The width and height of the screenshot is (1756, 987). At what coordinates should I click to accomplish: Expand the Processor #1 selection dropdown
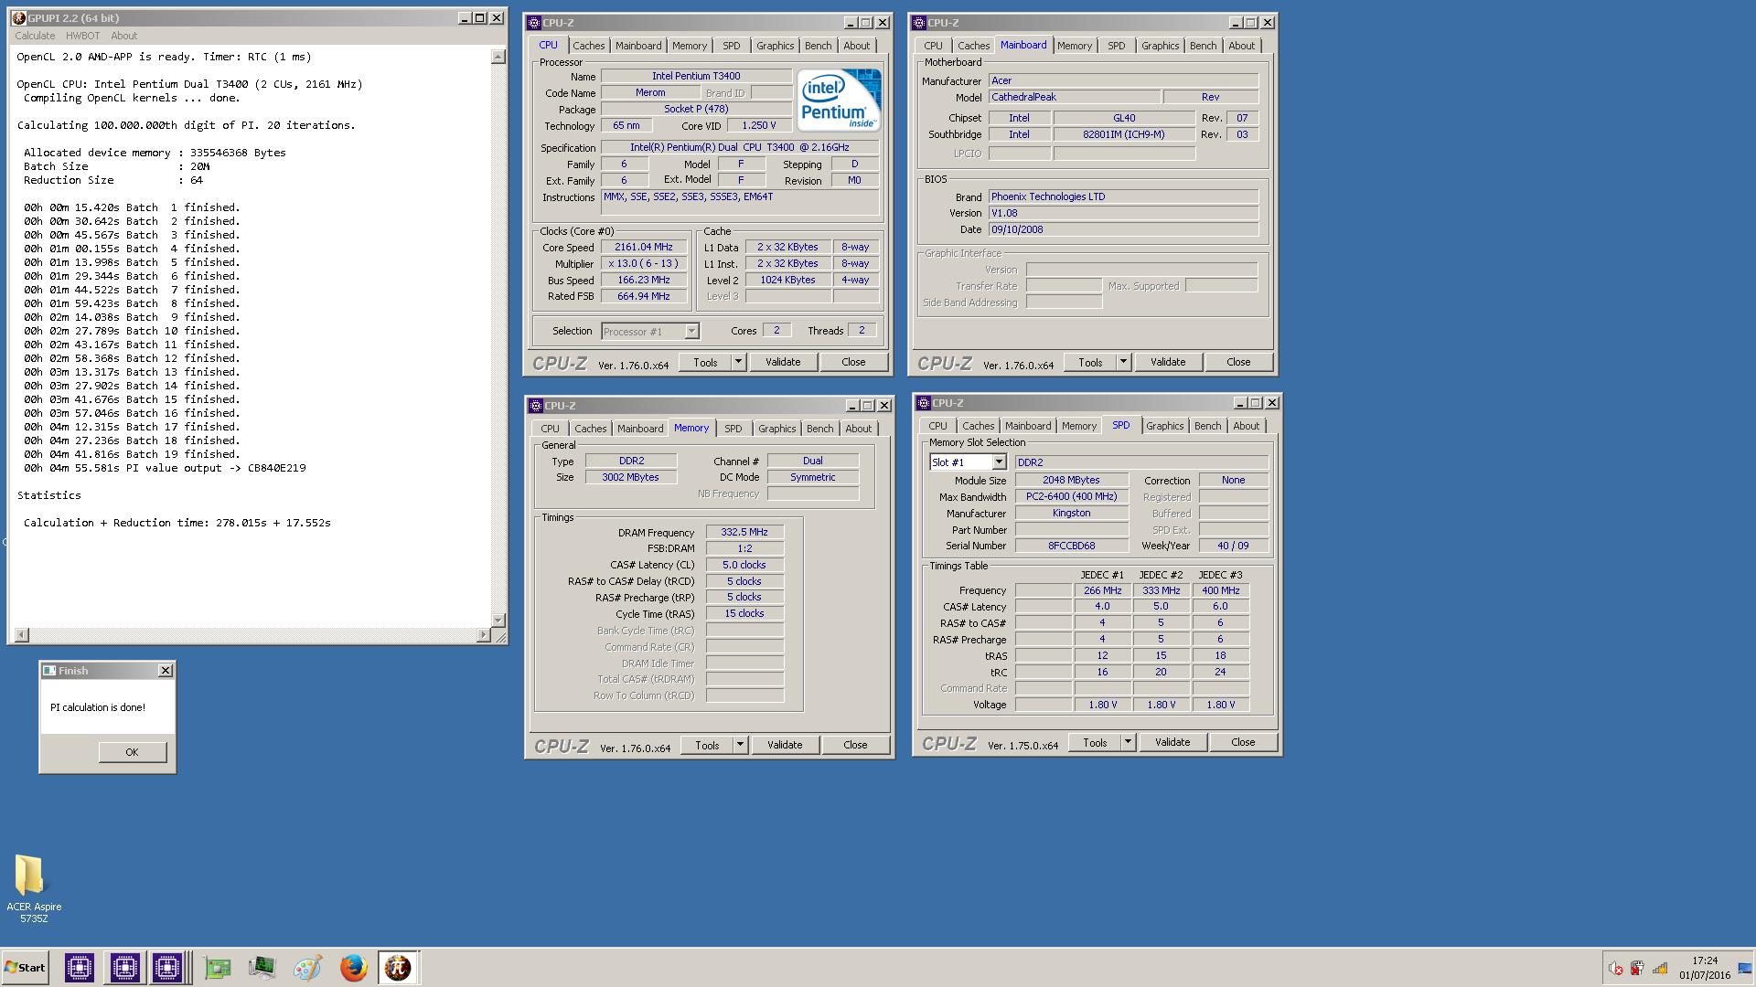691,332
